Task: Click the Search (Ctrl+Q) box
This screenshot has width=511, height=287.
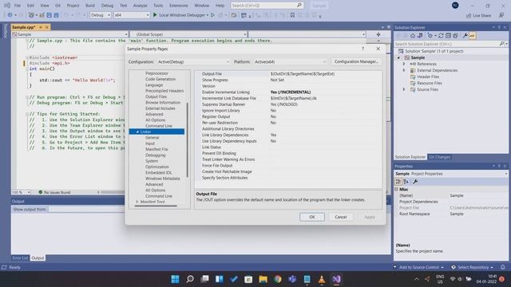Action: 267,6
